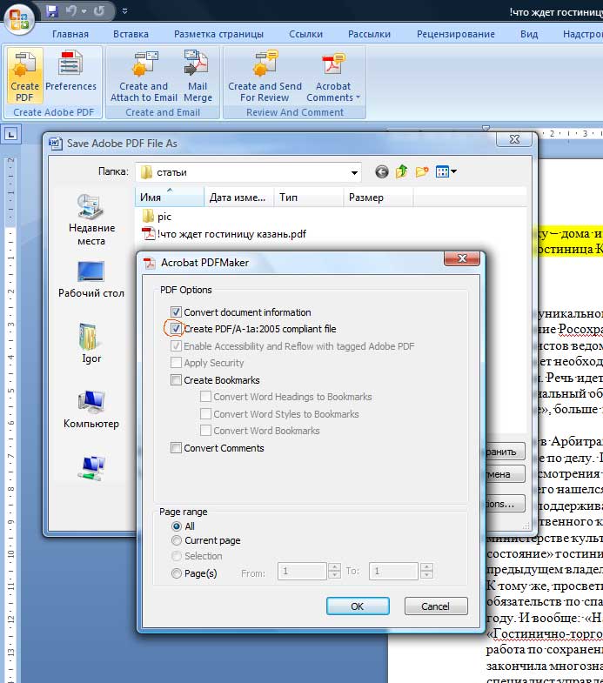Cancel the Acrobat PDFMaker dialog
The height and width of the screenshot is (683, 603).
click(436, 606)
